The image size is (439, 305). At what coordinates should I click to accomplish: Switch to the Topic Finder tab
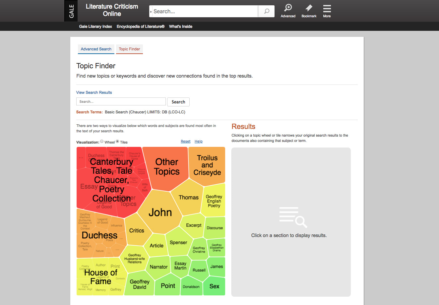click(x=129, y=49)
